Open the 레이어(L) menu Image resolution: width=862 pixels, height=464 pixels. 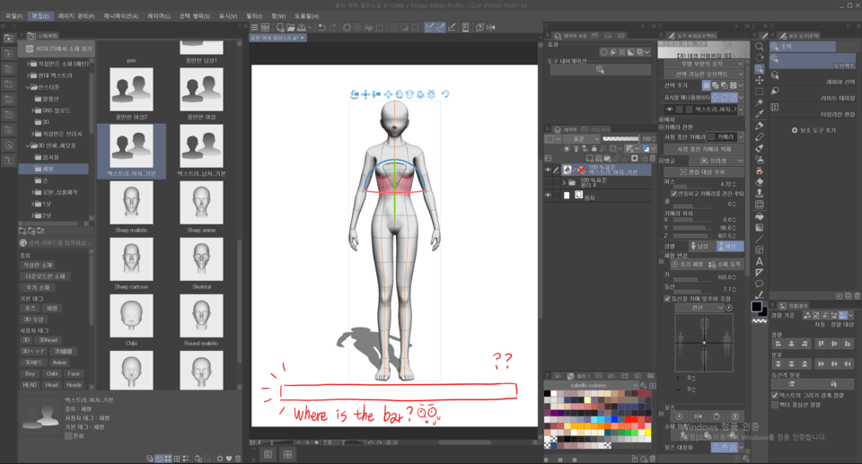[159, 16]
